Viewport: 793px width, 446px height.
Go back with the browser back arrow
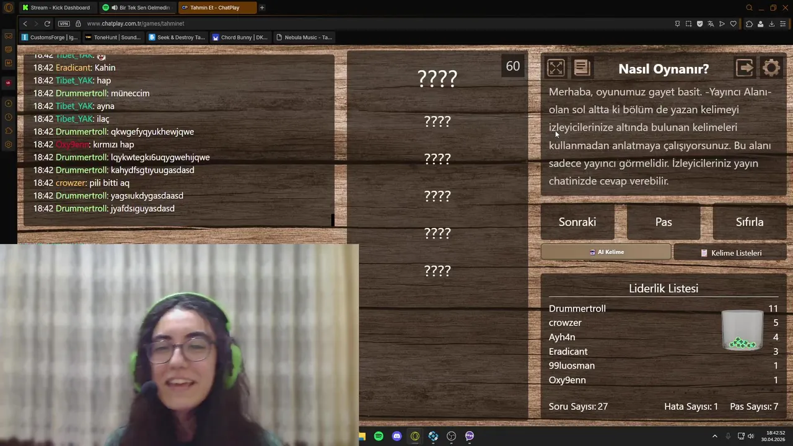click(25, 24)
